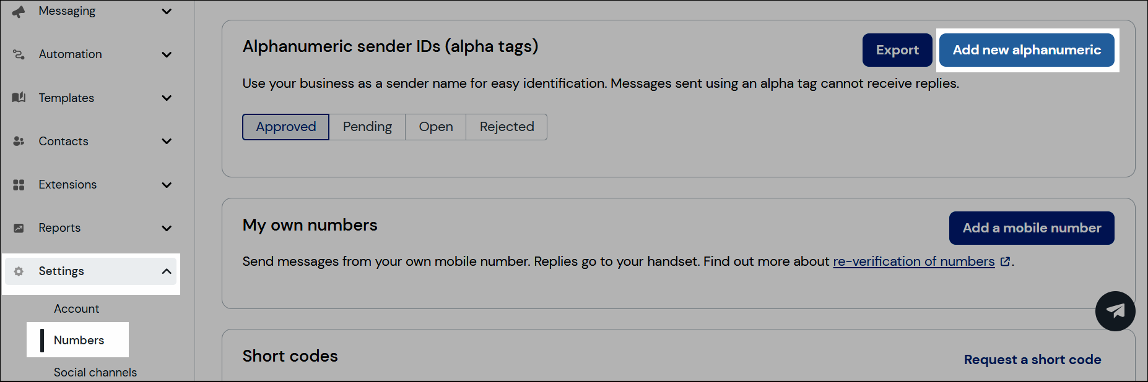The image size is (1148, 382).
Task: Expand the Reports dropdown arrow
Action: click(x=167, y=228)
